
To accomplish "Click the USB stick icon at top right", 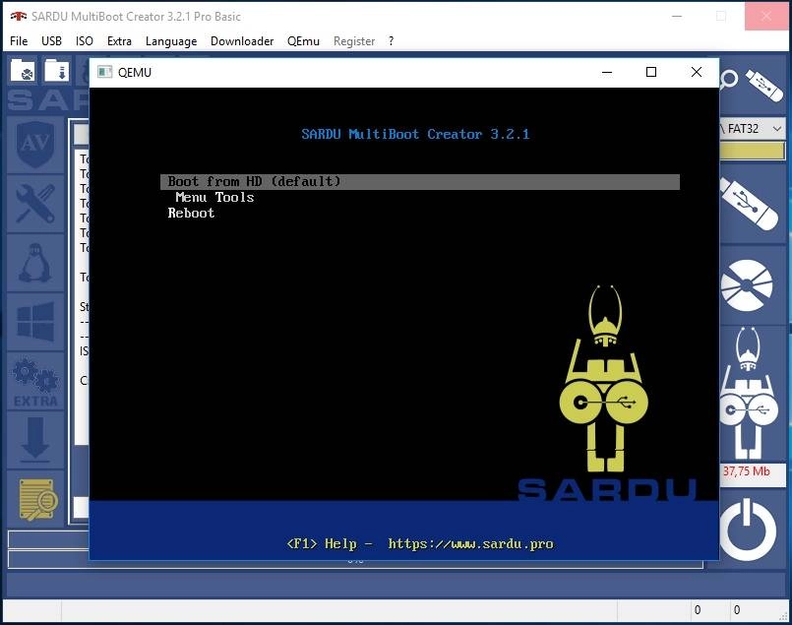I will tap(764, 85).
